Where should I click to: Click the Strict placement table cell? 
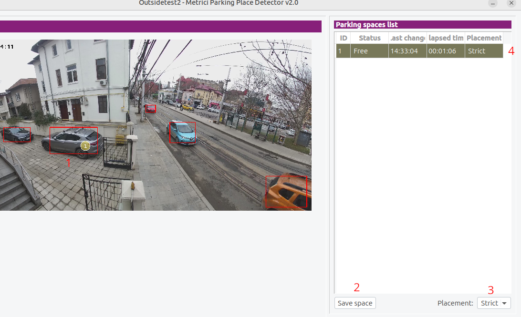coord(484,51)
